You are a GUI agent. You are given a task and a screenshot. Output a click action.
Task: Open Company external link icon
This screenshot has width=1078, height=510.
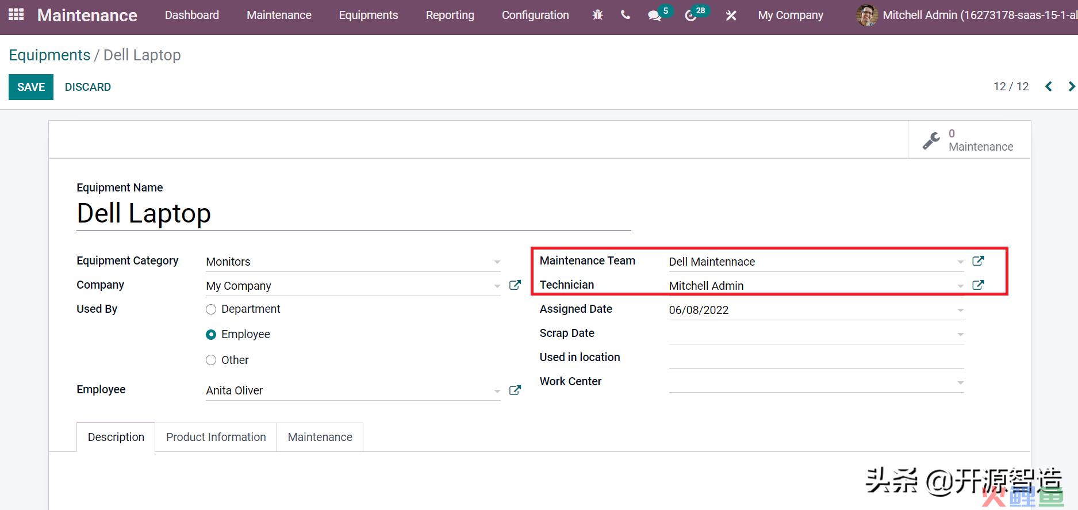515,285
